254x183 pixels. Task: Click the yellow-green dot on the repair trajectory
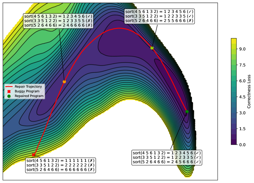(152, 48)
